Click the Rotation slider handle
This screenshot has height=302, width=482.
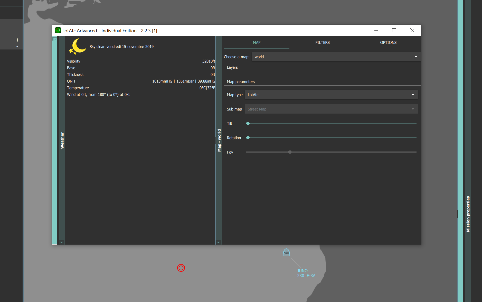coord(248,138)
